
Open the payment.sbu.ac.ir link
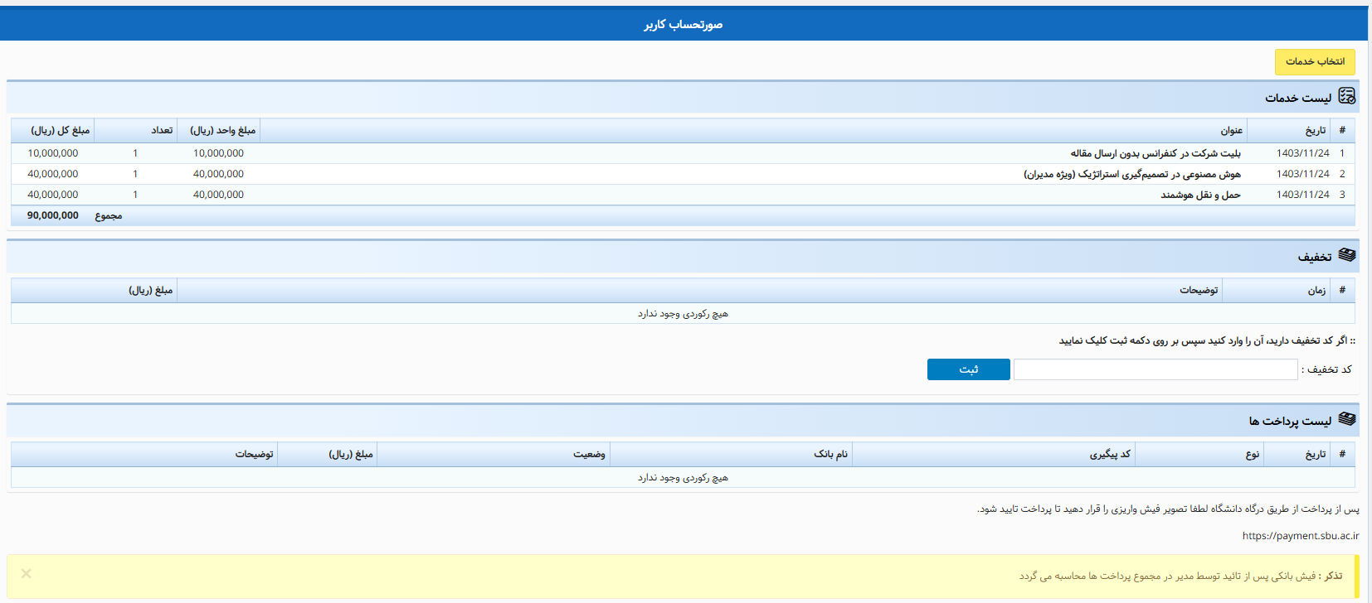tap(1300, 536)
